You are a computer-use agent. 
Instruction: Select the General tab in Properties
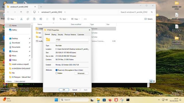click(x=47, y=34)
